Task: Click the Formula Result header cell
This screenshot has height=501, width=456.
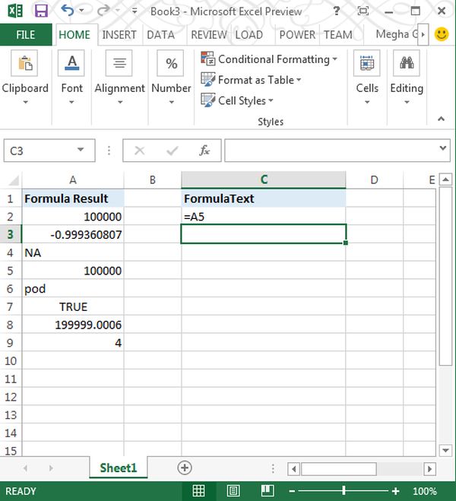Action: [x=73, y=198]
